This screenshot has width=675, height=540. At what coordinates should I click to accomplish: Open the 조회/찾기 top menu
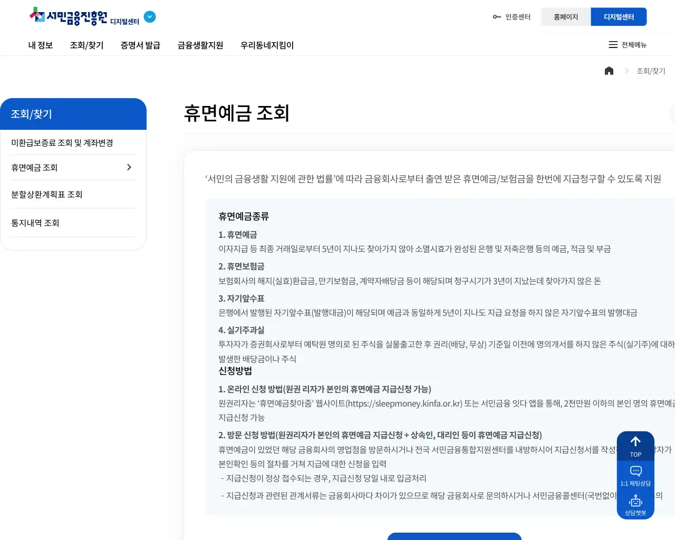86,45
